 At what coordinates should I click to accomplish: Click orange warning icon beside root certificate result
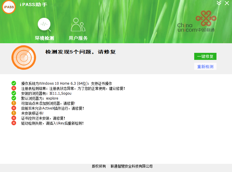(14, 113)
